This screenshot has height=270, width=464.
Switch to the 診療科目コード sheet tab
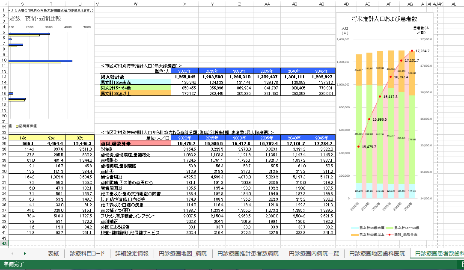[87, 253]
